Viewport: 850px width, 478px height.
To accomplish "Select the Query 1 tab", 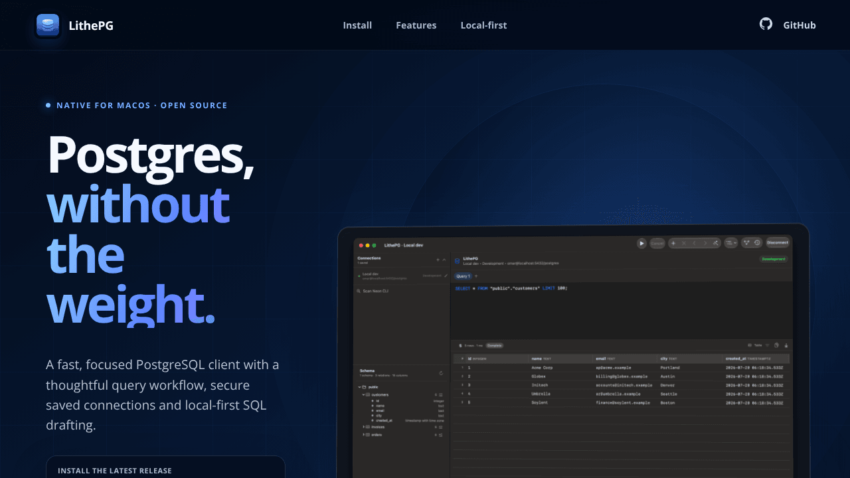I will 463,276.
